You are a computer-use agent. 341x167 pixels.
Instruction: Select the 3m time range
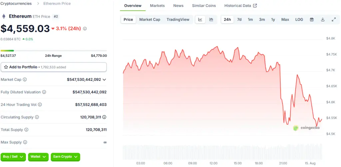[x=262, y=20]
